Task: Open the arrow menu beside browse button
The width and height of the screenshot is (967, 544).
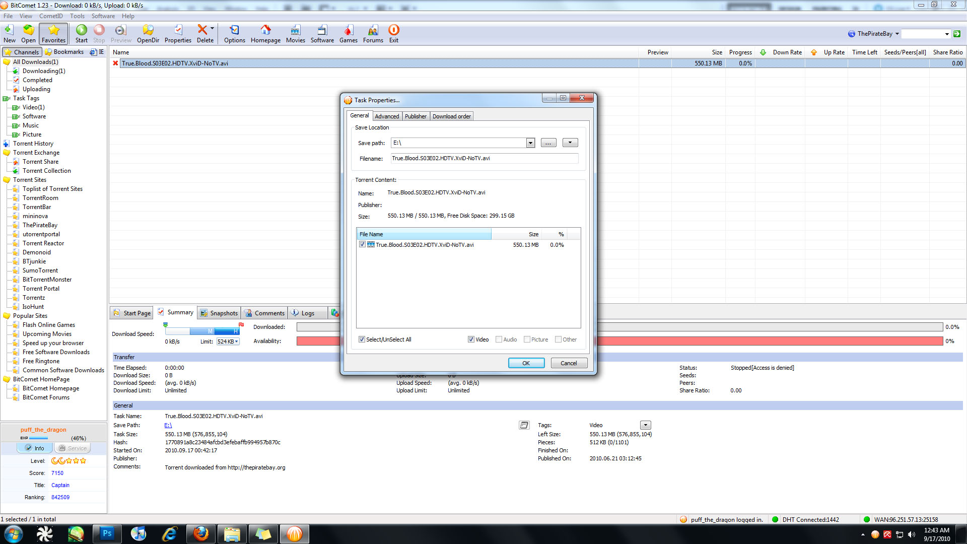Action: 570,143
